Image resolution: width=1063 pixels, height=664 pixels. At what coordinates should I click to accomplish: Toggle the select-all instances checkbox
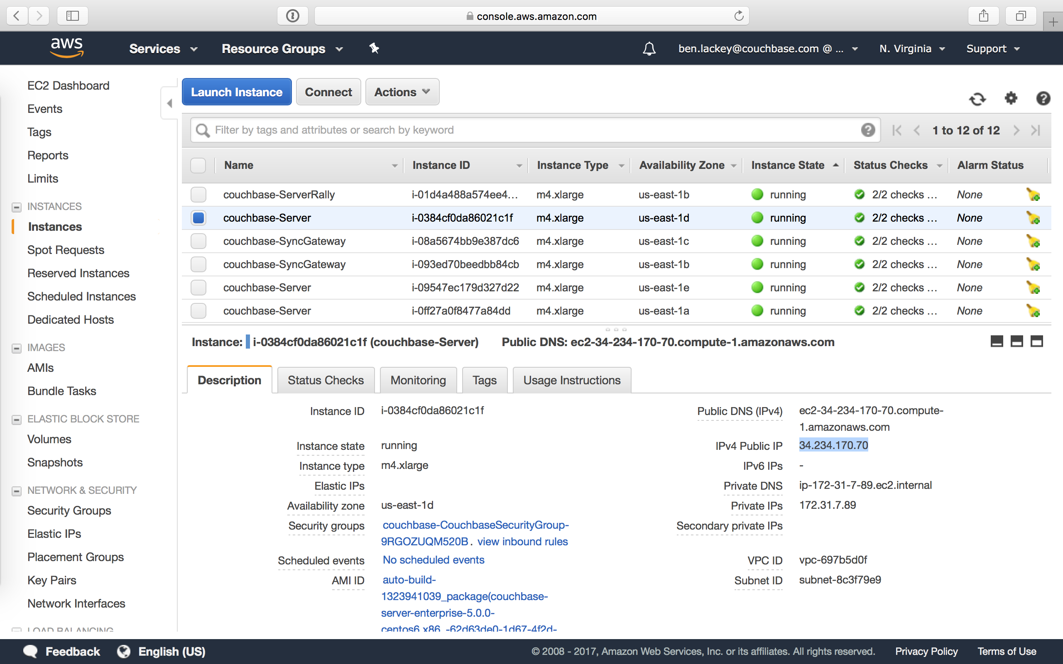pyautogui.click(x=198, y=166)
